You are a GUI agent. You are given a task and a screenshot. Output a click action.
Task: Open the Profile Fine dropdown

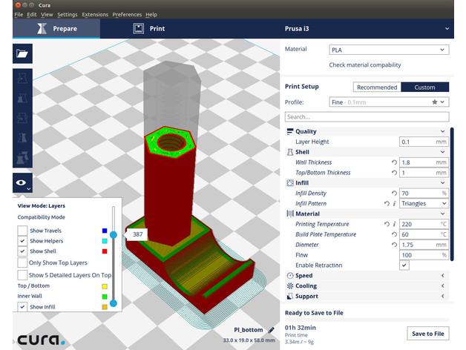coord(389,102)
